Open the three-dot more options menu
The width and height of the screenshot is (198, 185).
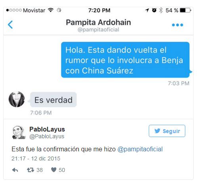(177, 25)
